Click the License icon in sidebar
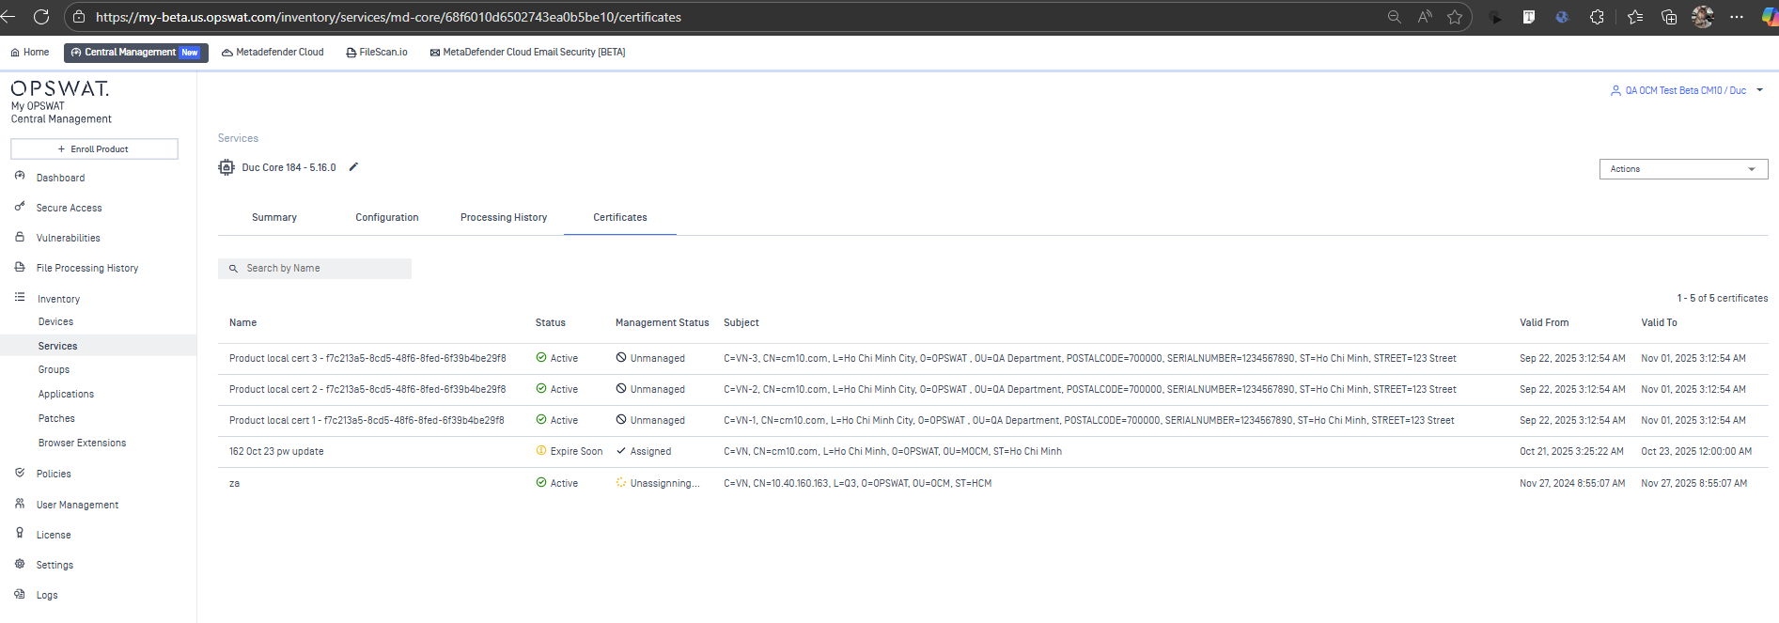The height and width of the screenshot is (623, 1779). coord(20,534)
